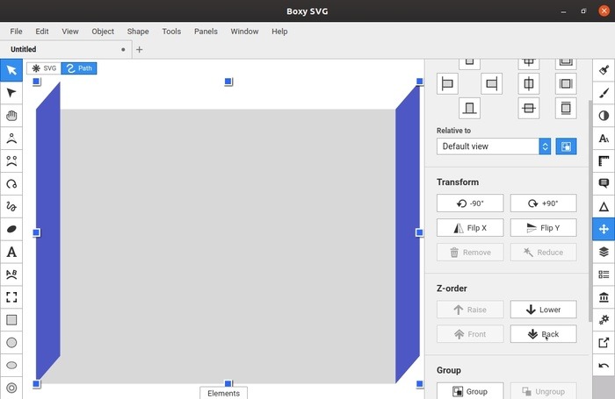Select the Rectangle shape tool
The height and width of the screenshot is (399, 615).
11,320
